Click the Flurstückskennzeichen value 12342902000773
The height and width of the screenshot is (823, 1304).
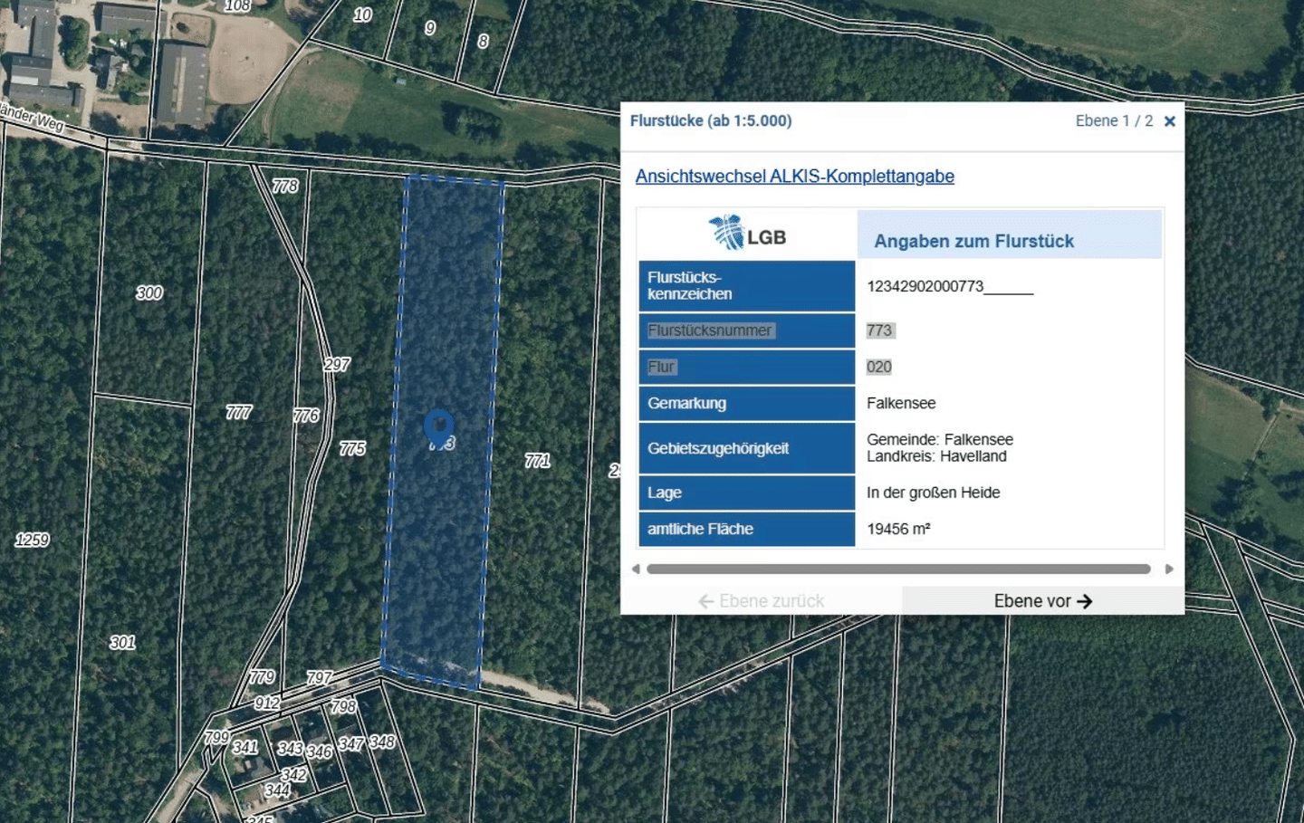[x=925, y=286]
